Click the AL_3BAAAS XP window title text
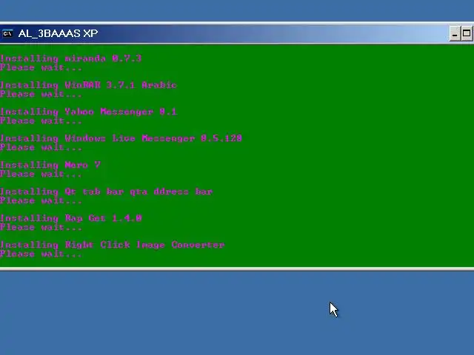 pyautogui.click(x=58, y=33)
